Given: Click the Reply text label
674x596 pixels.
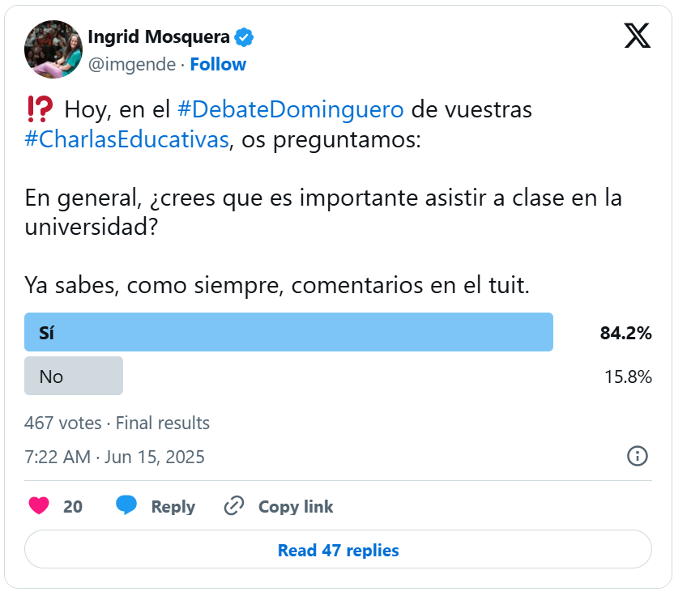Looking at the screenshot, I should pos(173,507).
